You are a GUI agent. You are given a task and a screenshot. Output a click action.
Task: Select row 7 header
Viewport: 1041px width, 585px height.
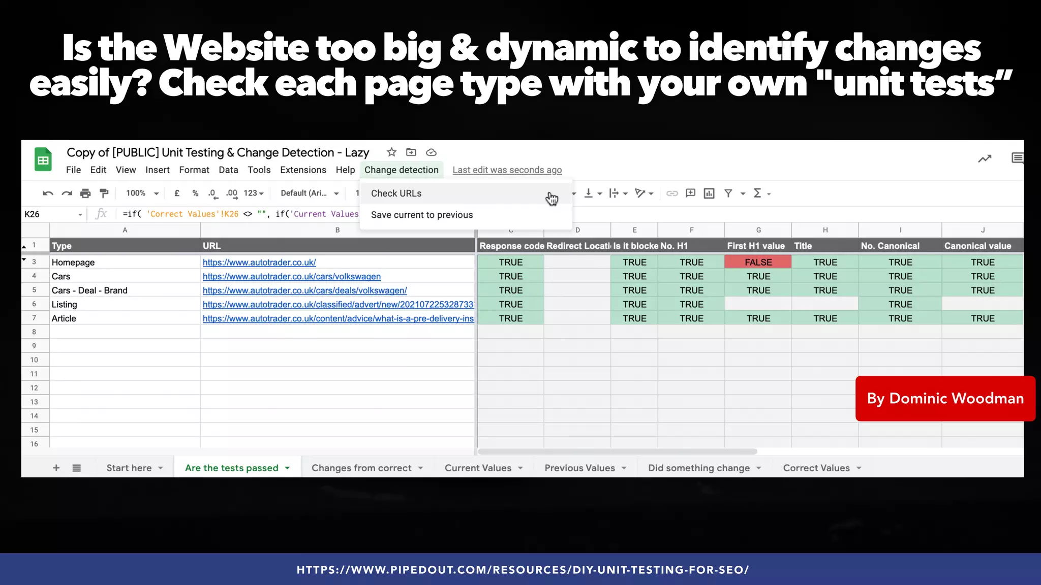click(x=35, y=318)
